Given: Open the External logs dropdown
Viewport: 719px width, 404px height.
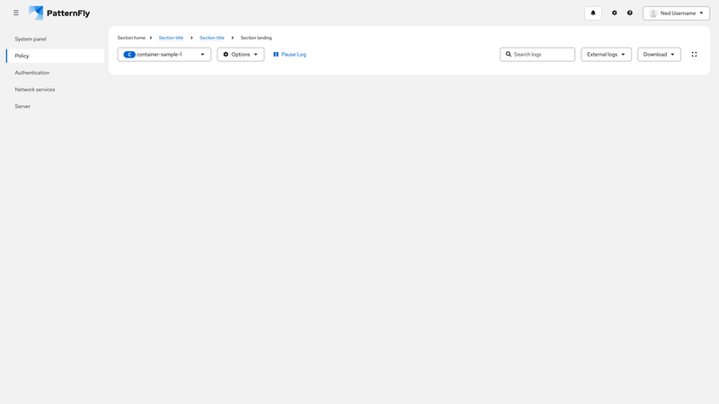Looking at the screenshot, I should point(606,55).
